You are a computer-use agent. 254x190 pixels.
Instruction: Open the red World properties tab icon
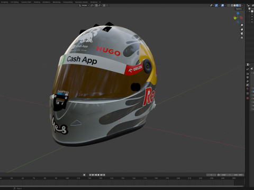[x=248, y=89]
